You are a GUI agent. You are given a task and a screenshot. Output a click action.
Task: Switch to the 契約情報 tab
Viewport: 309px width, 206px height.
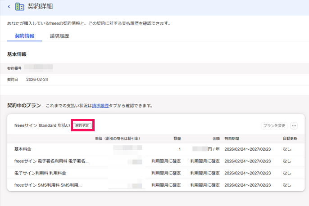click(x=25, y=36)
